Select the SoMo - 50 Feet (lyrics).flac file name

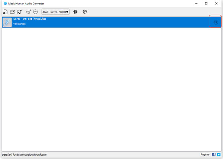(30, 19)
